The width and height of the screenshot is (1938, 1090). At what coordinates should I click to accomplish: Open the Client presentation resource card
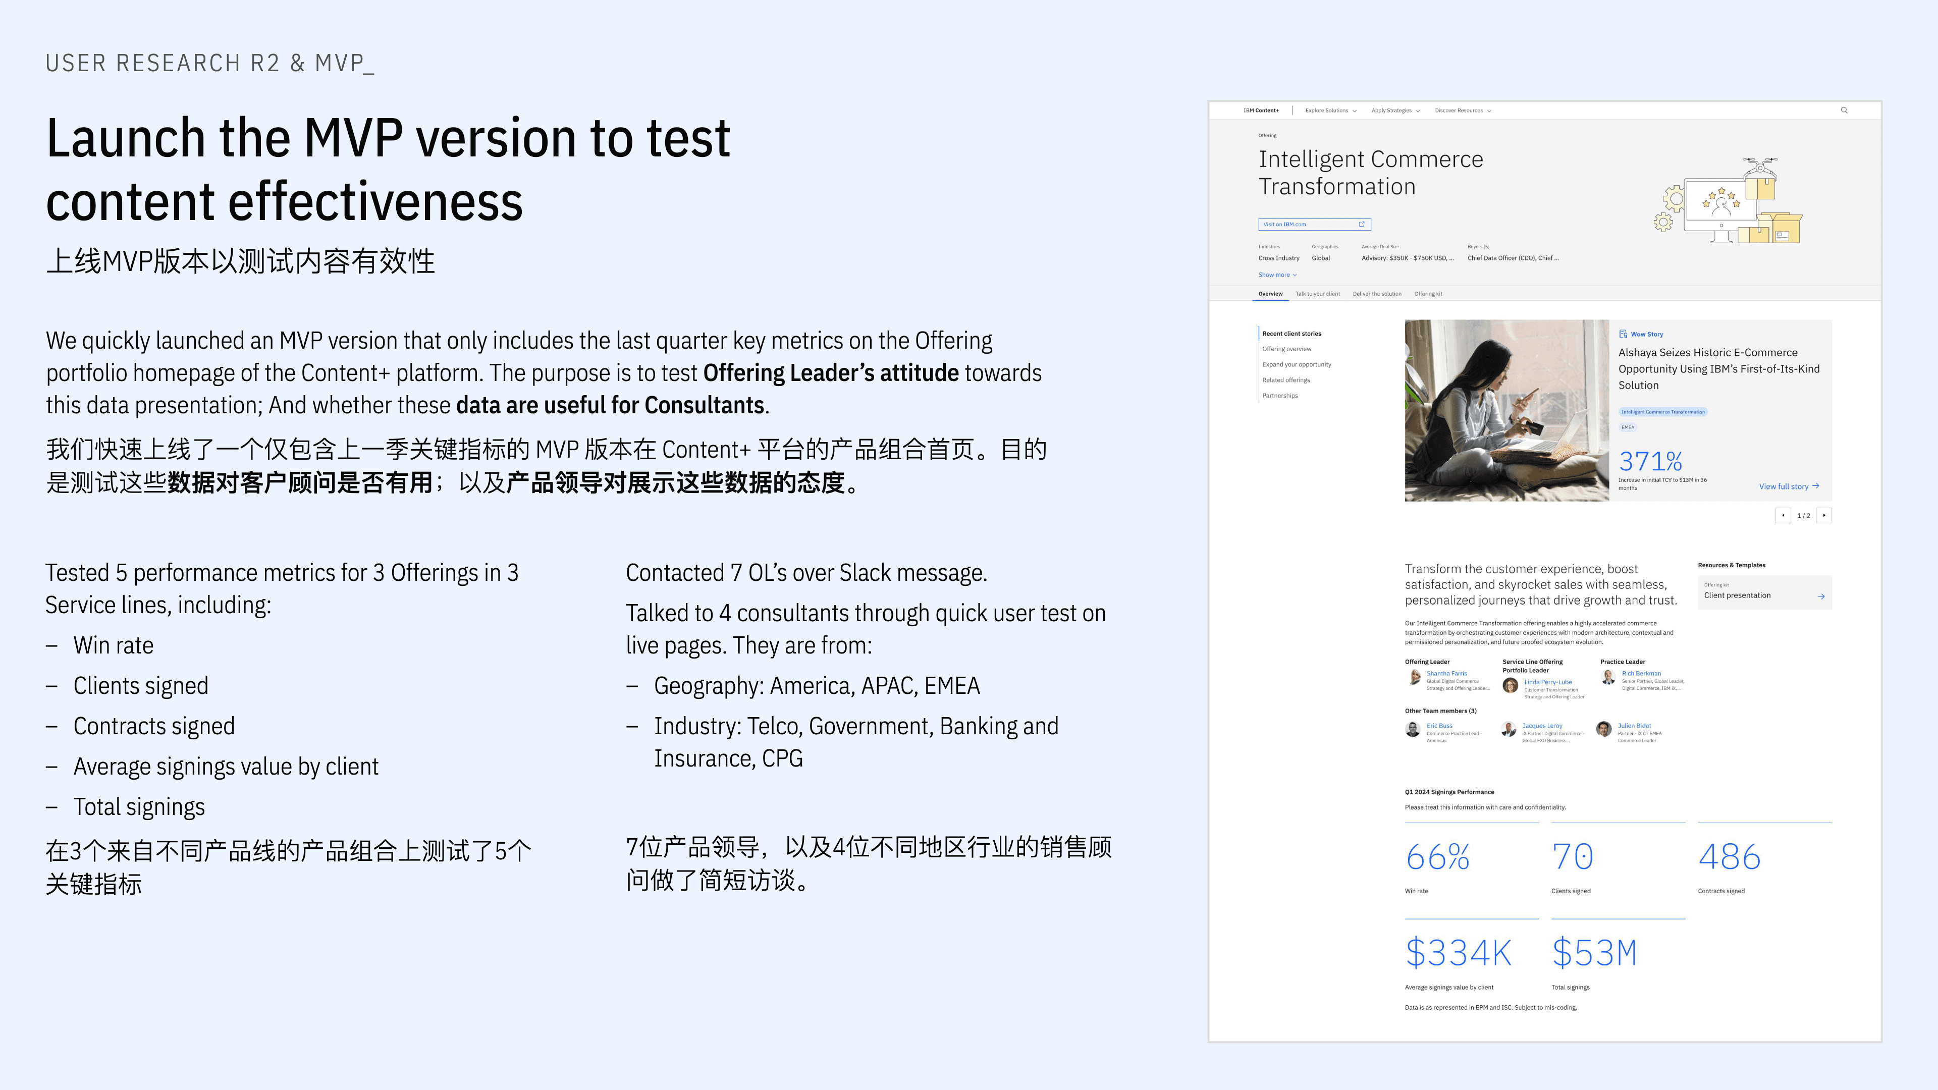[1764, 592]
